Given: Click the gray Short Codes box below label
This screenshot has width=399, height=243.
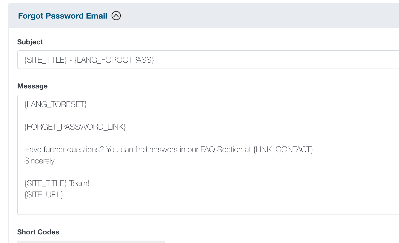Looking at the screenshot, I should coord(91,242).
